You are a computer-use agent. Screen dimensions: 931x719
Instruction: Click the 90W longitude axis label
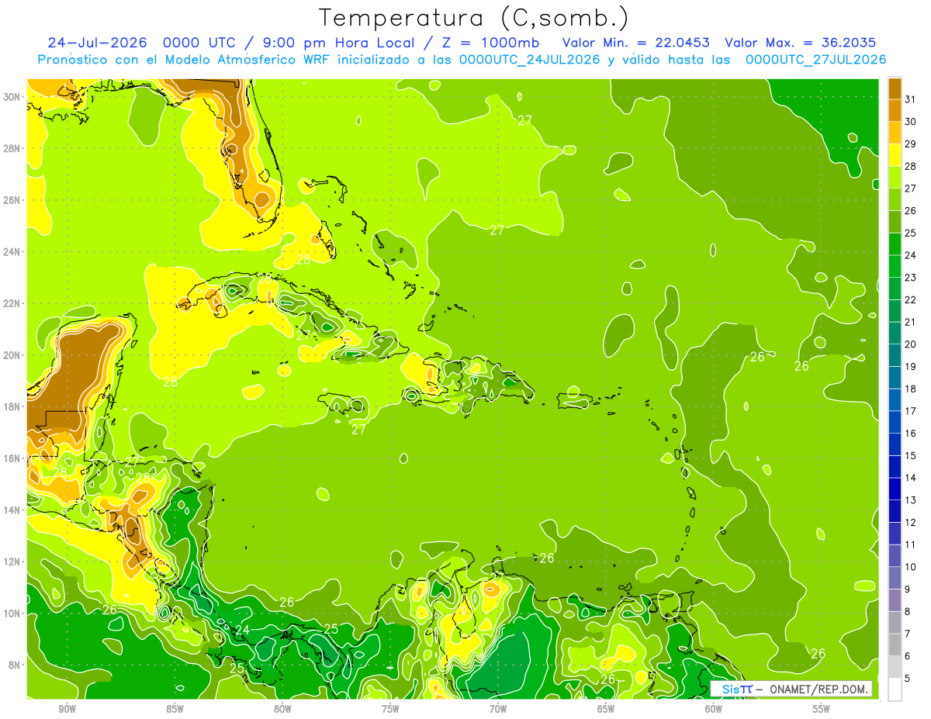(67, 710)
